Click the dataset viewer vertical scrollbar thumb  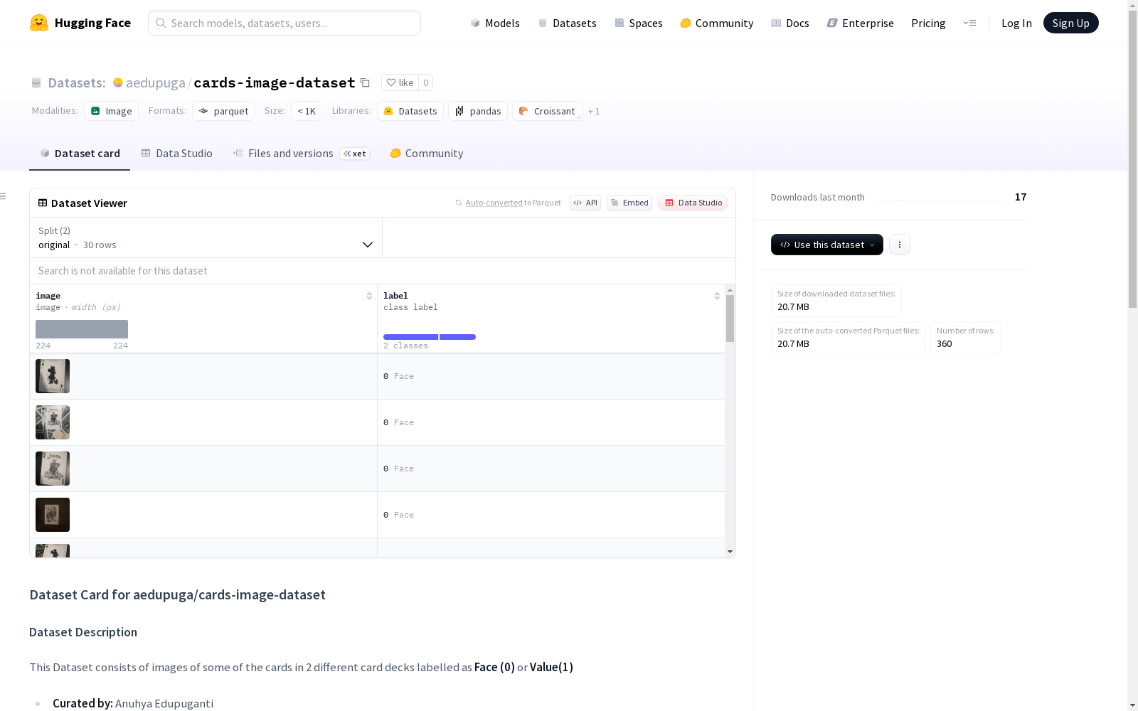coord(730,319)
